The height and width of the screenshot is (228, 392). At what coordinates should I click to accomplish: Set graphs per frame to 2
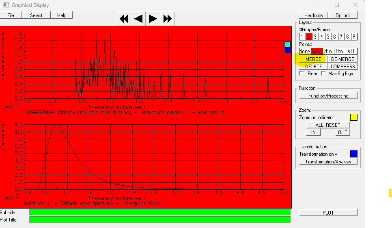pyautogui.click(x=308, y=37)
